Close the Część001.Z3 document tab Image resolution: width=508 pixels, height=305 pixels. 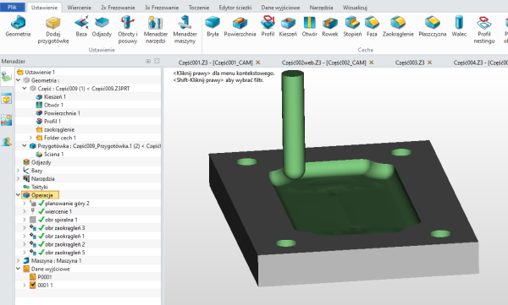click(258, 63)
